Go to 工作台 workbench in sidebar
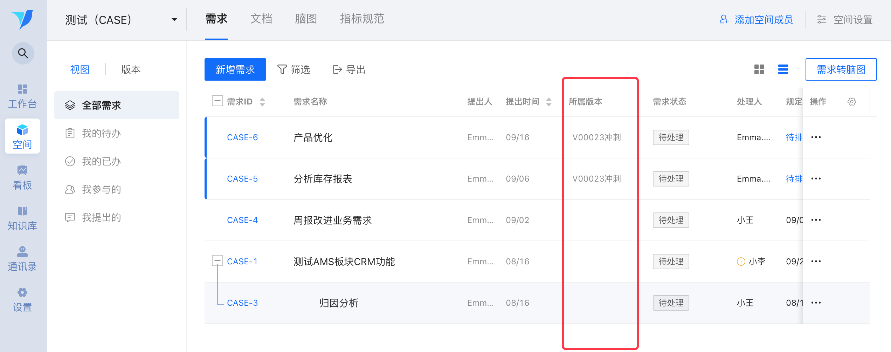The height and width of the screenshot is (352, 891). click(x=22, y=96)
